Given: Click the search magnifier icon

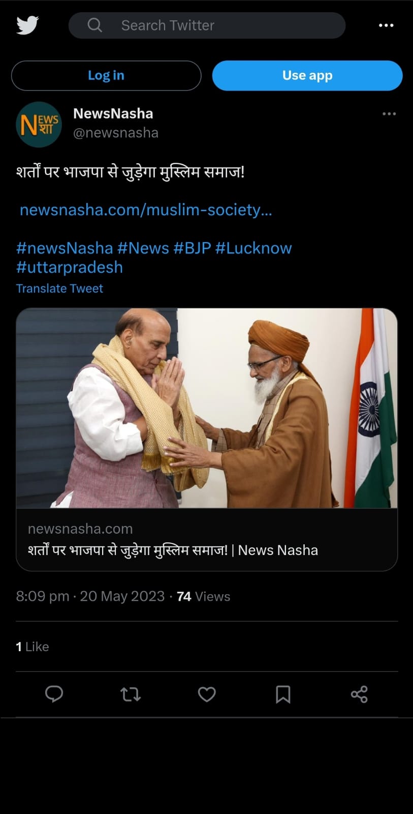Looking at the screenshot, I should pyautogui.click(x=94, y=25).
